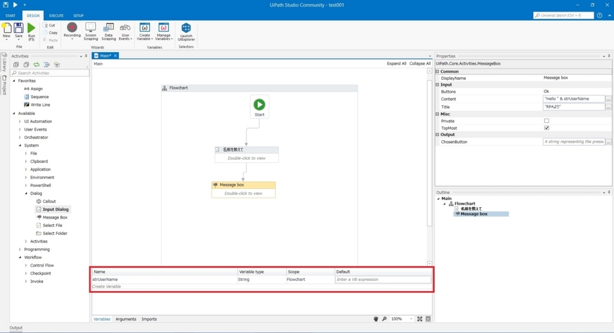Screen dimensions: 614x333
Task: Switch to the EXECUTE ribbon tab
Action: [56, 16]
